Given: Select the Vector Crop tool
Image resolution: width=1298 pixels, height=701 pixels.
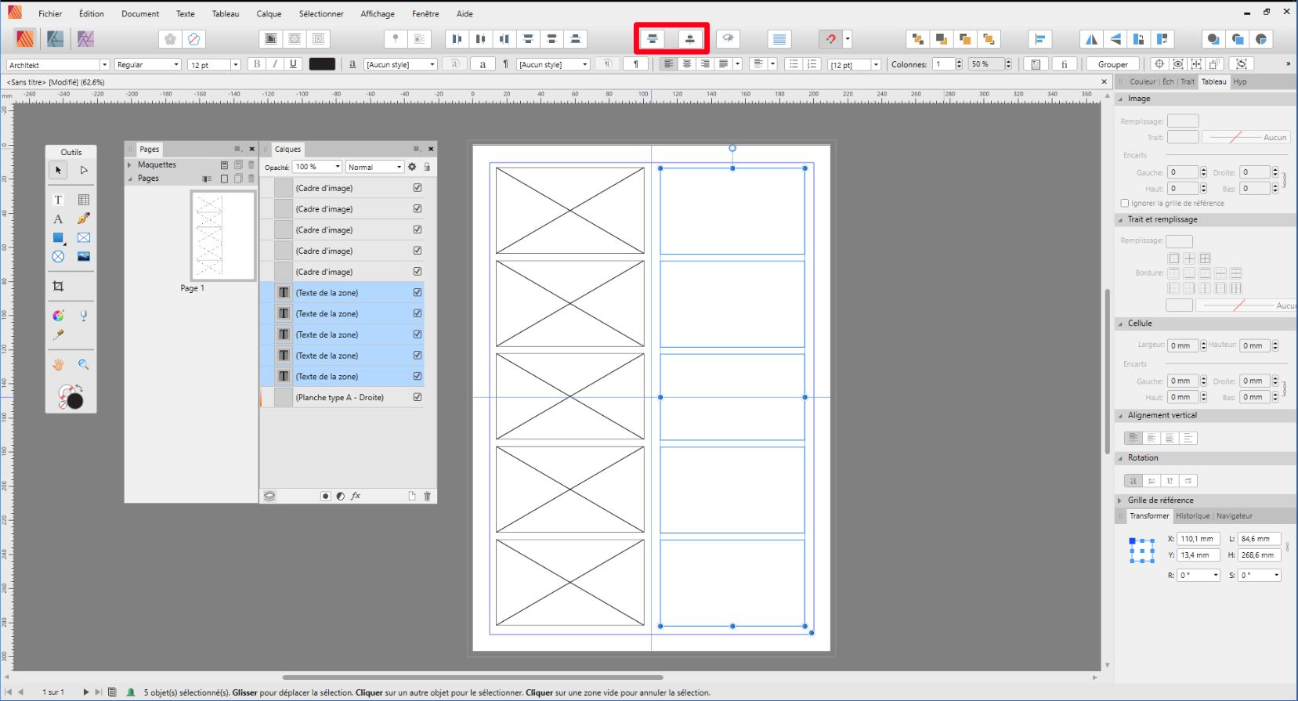Looking at the screenshot, I should [x=58, y=287].
